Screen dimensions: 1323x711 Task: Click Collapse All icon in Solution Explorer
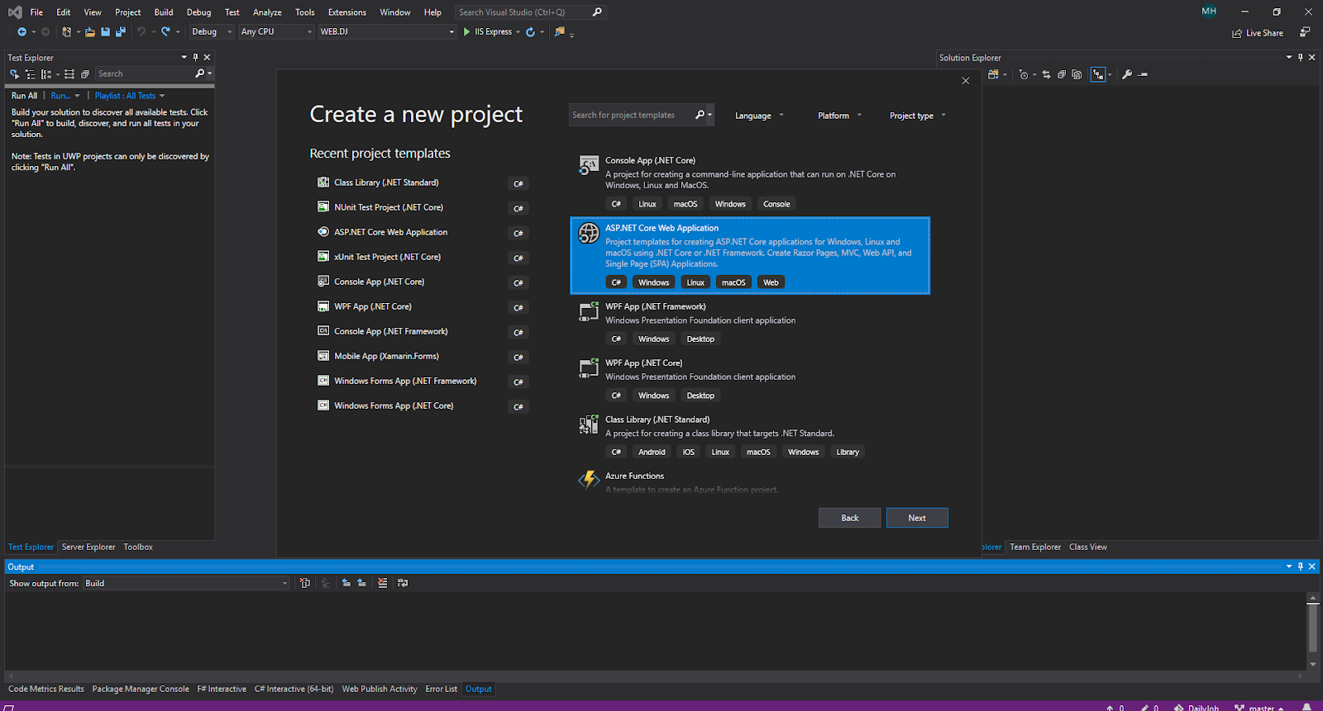click(x=1062, y=74)
